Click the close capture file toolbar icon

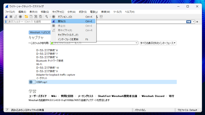point(36,17)
